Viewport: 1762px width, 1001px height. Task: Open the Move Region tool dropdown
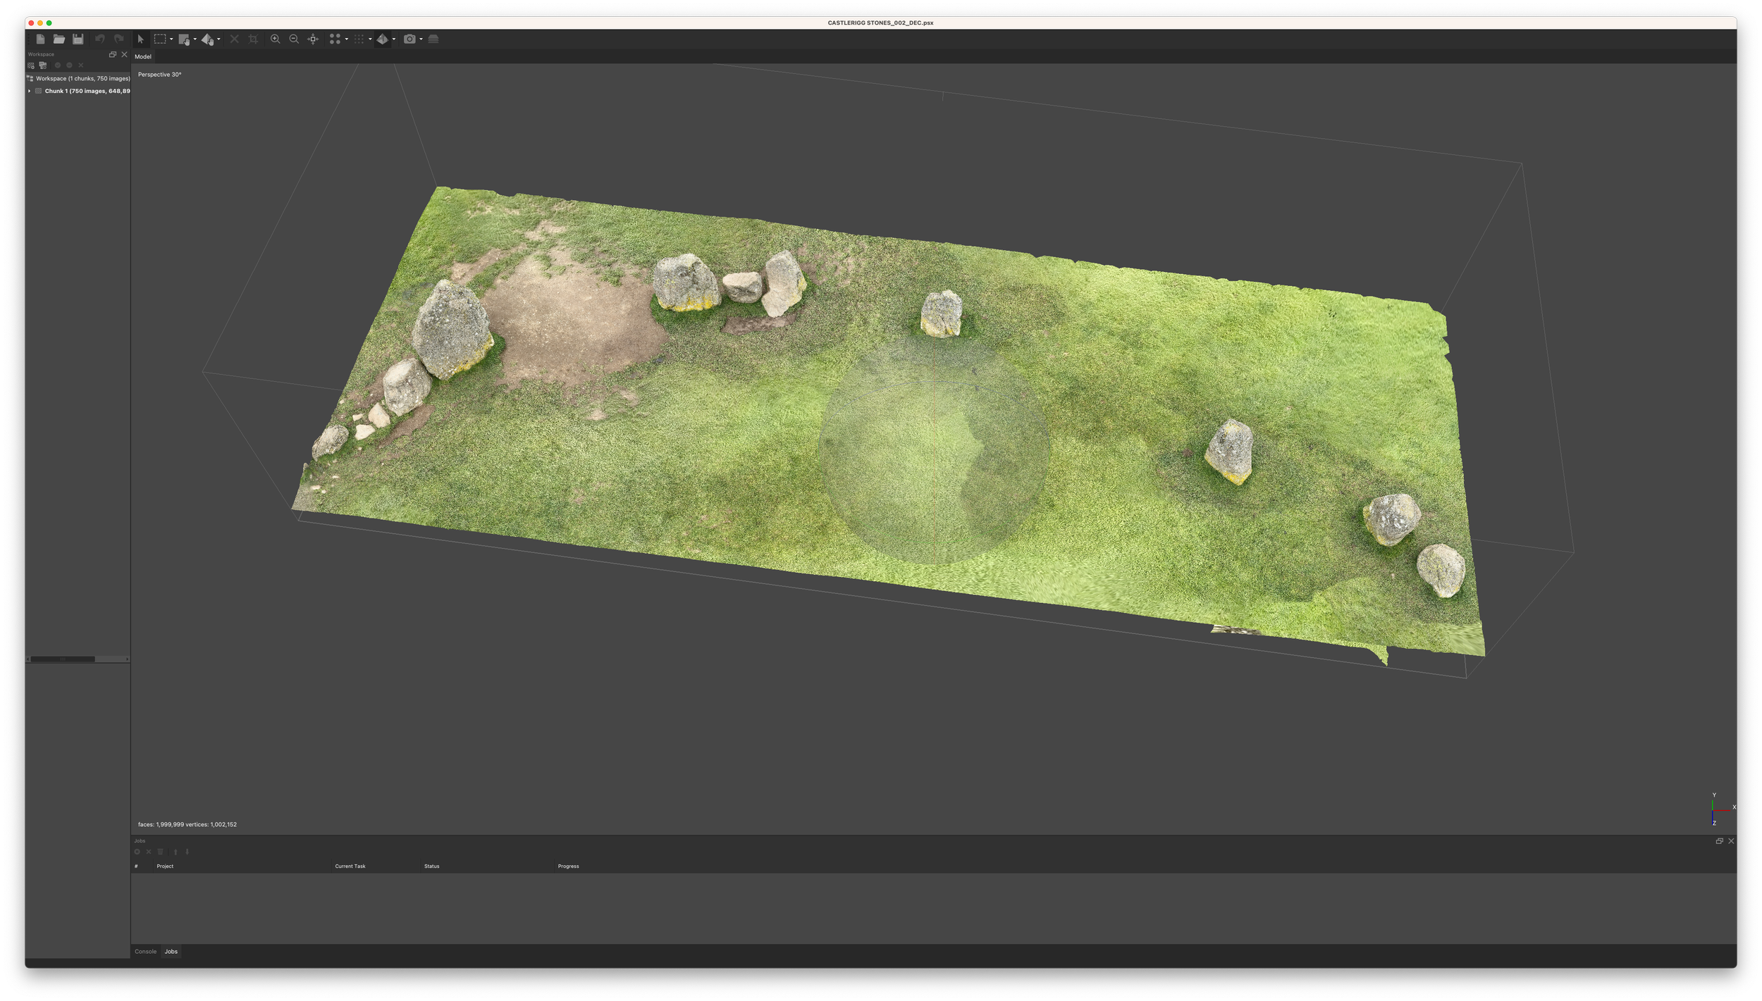pos(195,39)
